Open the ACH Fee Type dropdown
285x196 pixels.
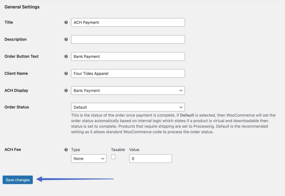click(x=89, y=159)
